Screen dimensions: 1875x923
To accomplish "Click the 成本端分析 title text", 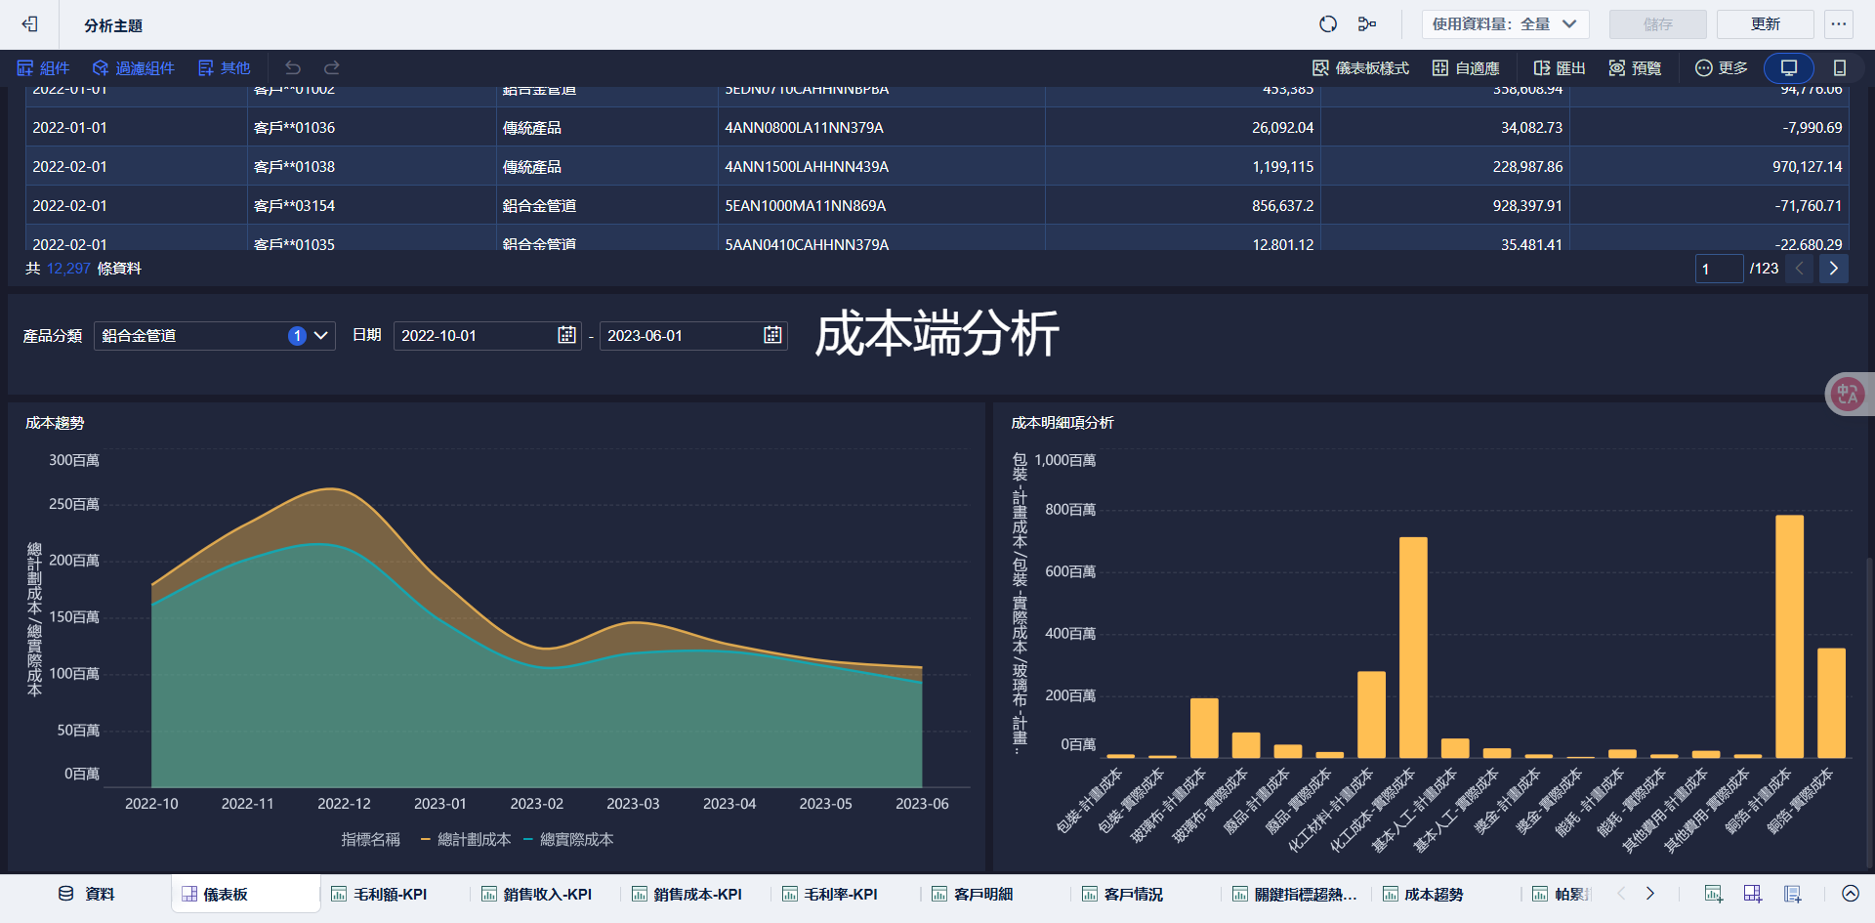I will coord(937,334).
